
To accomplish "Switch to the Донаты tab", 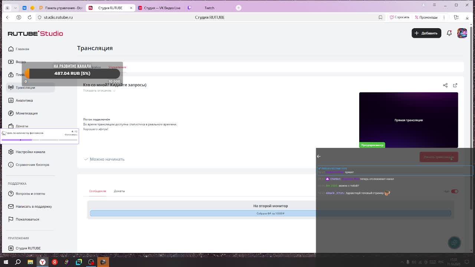I will [x=119, y=191].
